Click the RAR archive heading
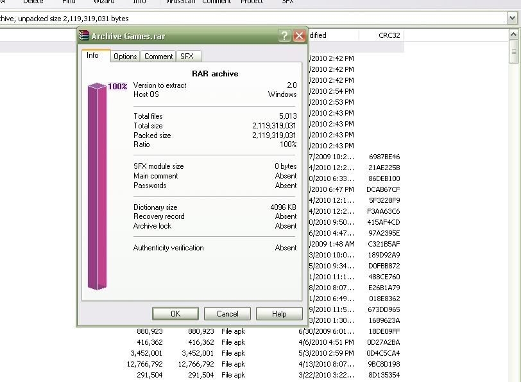The image size is (521, 382). (x=215, y=74)
